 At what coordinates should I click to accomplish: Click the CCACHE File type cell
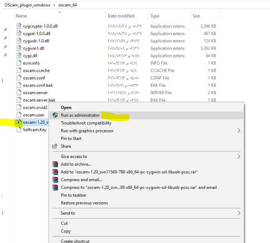pyautogui.click(x=162, y=70)
